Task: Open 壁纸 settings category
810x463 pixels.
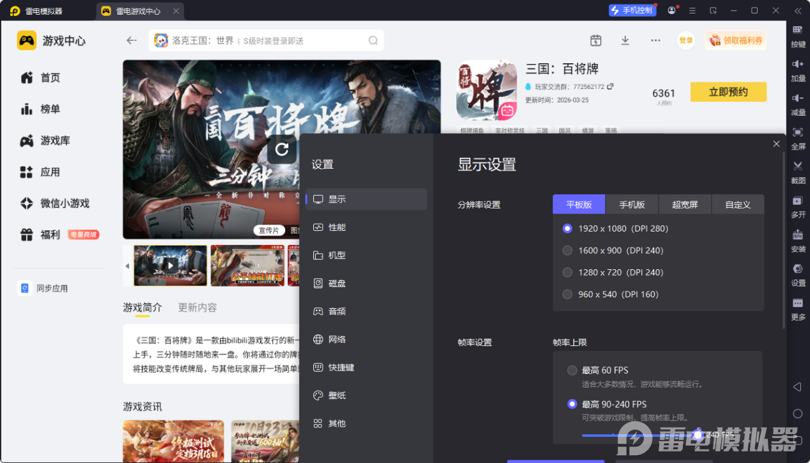Action: tap(366, 396)
